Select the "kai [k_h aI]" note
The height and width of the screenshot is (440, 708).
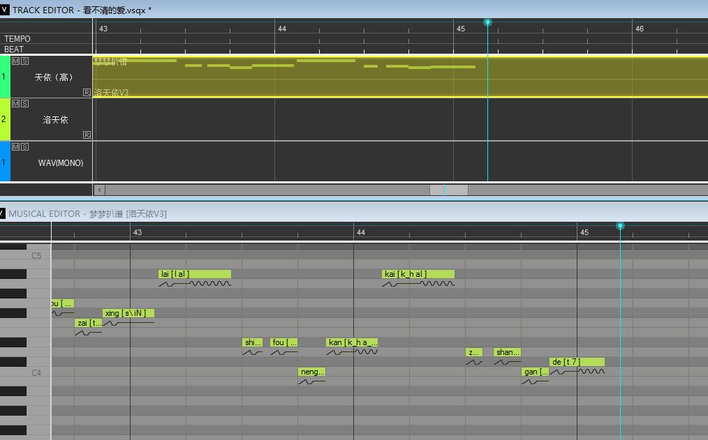pyautogui.click(x=418, y=274)
